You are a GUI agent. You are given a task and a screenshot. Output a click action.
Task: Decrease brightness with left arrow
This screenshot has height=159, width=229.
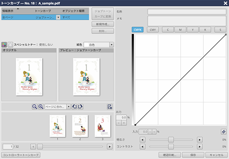coord(143,140)
